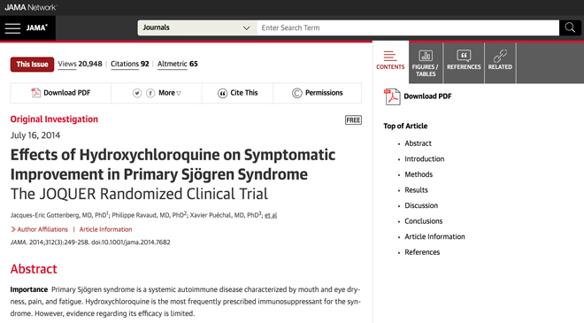
Task: Go to Methods in contents list
Action: click(x=419, y=174)
